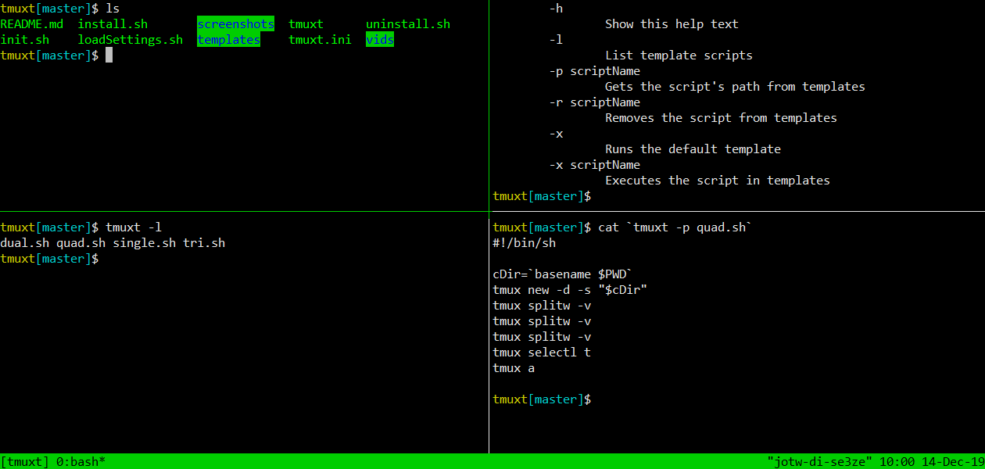Click the highlighted templates directory name

pos(228,40)
